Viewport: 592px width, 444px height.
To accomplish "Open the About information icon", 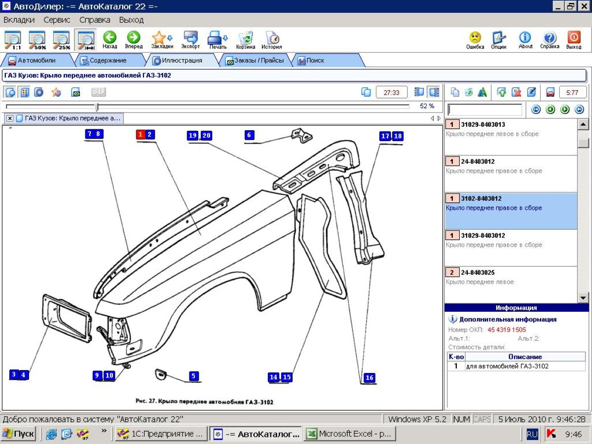I will [x=525, y=40].
